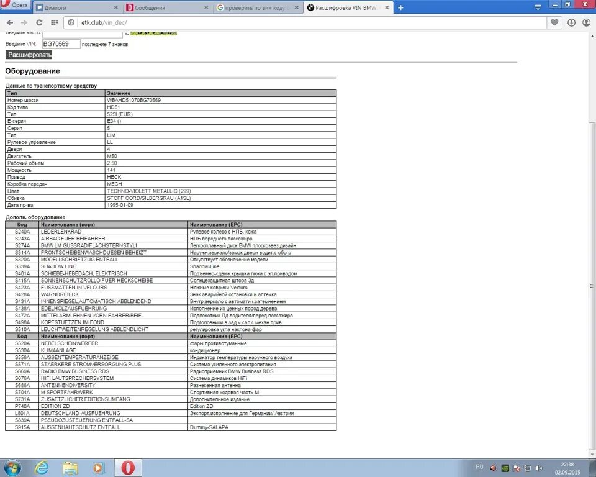
Task: Open the Windows Start button
Action: [12, 468]
